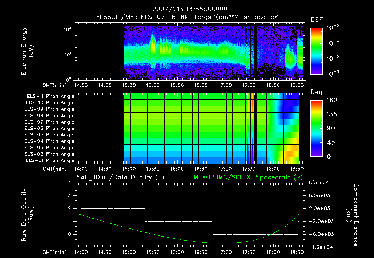The height and width of the screenshot is (258, 374).
Task: Click the quality level 0 white line segment
Action: pos(255,234)
